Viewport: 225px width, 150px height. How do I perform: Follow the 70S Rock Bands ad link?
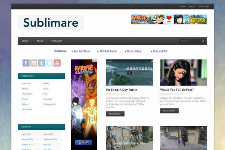tap(107, 51)
